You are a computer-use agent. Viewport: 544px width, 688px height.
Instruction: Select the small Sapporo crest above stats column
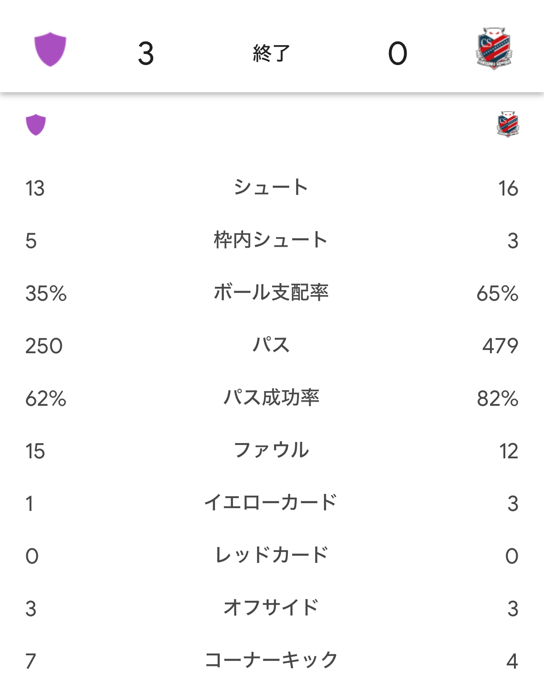point(508,124)
